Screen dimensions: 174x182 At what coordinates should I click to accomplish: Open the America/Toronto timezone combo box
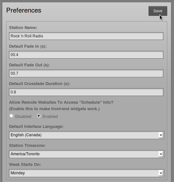(x=87, y=154)
